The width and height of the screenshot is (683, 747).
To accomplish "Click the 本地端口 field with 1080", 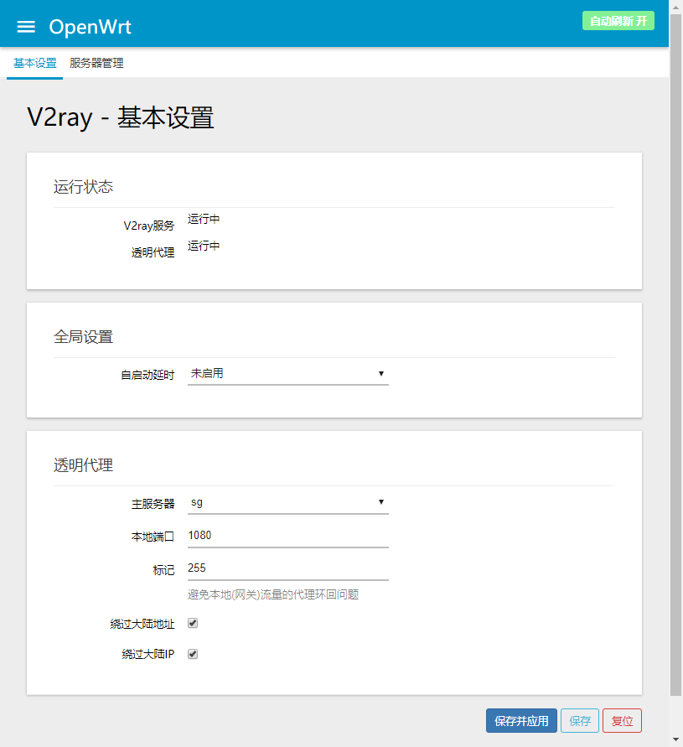I will (x=288, y=536).
